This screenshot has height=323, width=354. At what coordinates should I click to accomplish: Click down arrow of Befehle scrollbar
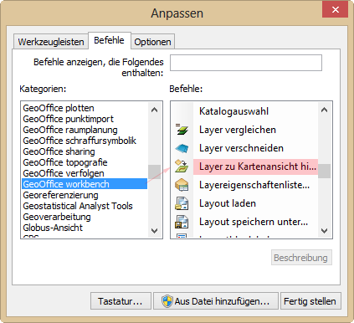(324, 231)
